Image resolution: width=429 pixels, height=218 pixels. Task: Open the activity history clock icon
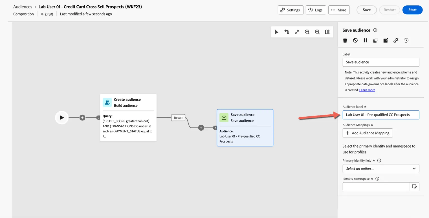(406, 40)
